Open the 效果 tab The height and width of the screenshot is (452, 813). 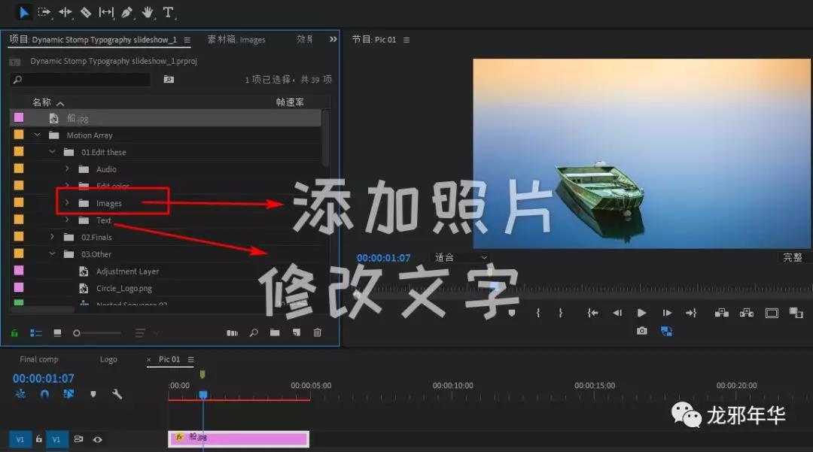click(x=305, y=39)
